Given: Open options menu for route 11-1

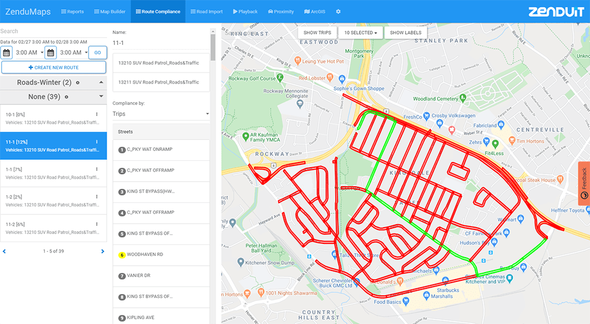Looking at the screenshot, I should click(97, 142).
